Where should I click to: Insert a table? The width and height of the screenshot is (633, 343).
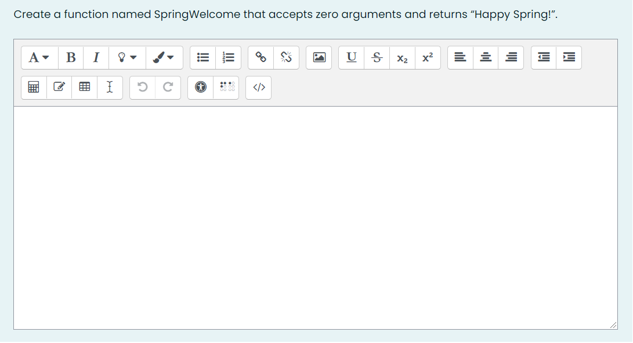pyautogui.click(x=85, y=87)
